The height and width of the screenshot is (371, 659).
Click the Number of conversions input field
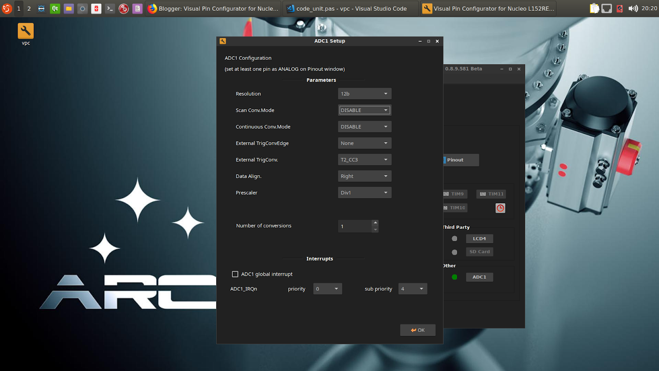(355, 226)
